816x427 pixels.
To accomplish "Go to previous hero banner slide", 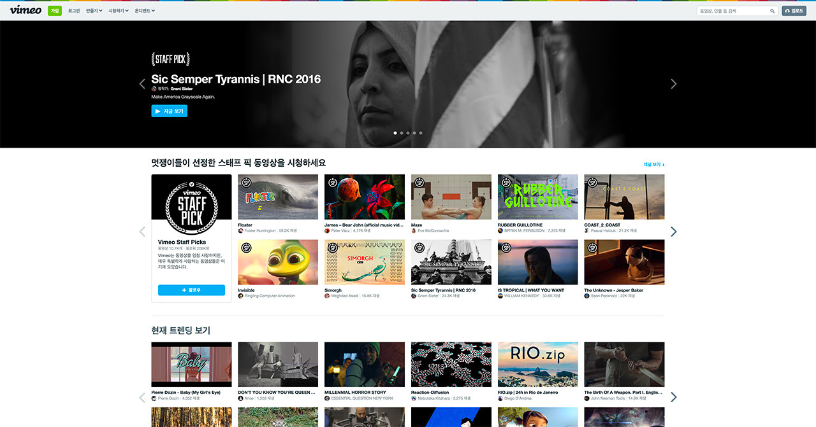I will 142,83.
